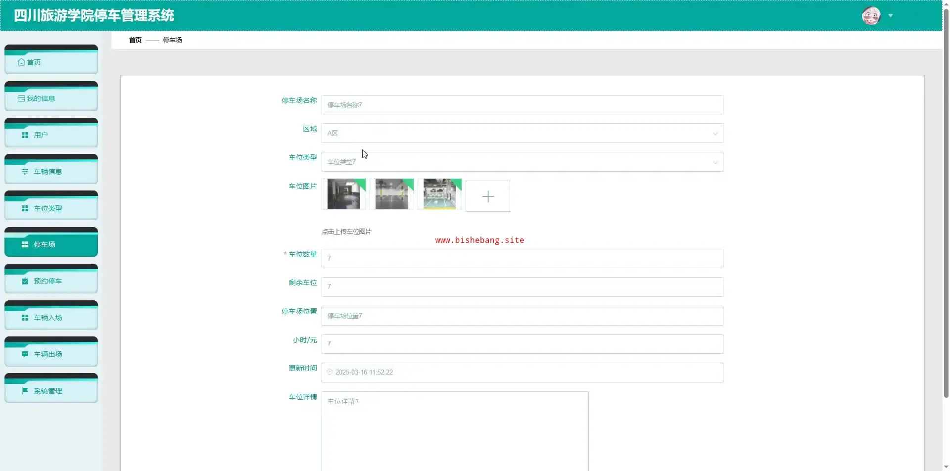Click 首页 breadcrumb link

coord(135,40)
